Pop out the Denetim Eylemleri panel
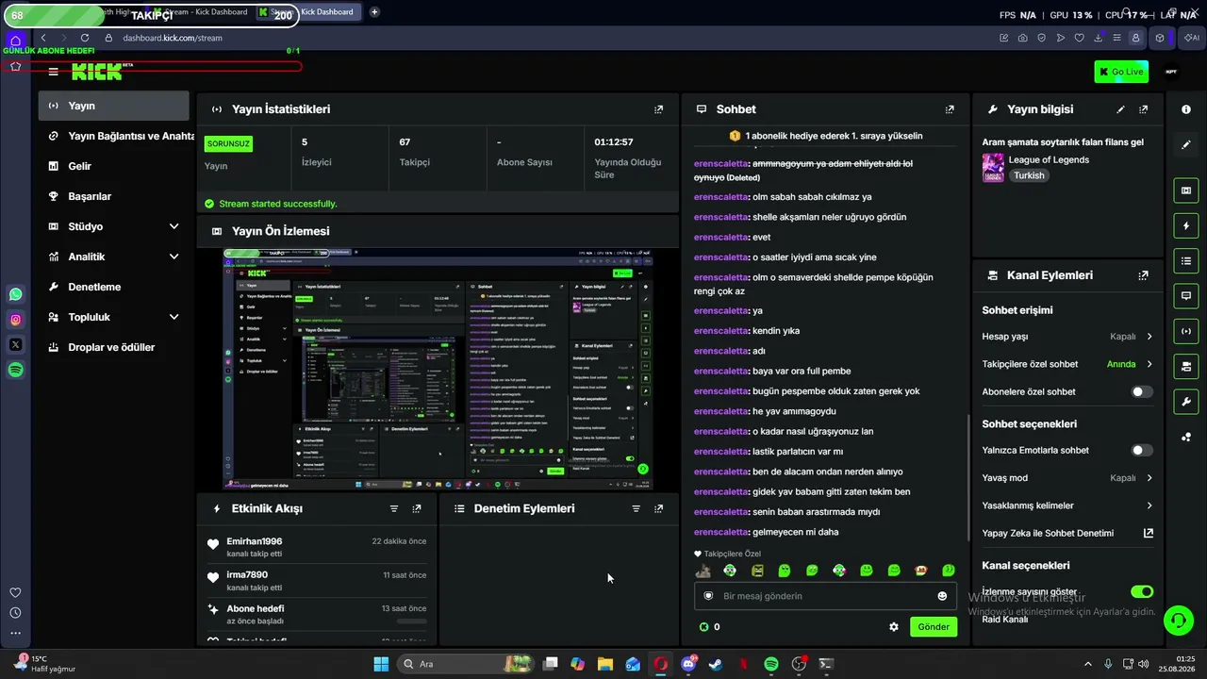Screen dimensions: 1207x679 [658, 508]
